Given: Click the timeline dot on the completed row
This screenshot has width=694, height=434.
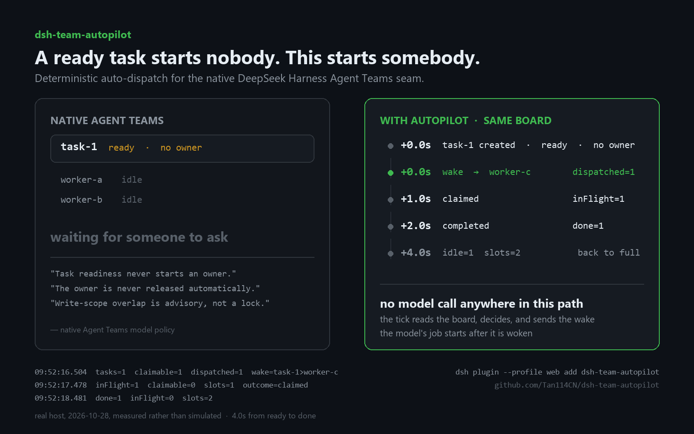Looking at the screenshot, I should [x=390, y=227].
